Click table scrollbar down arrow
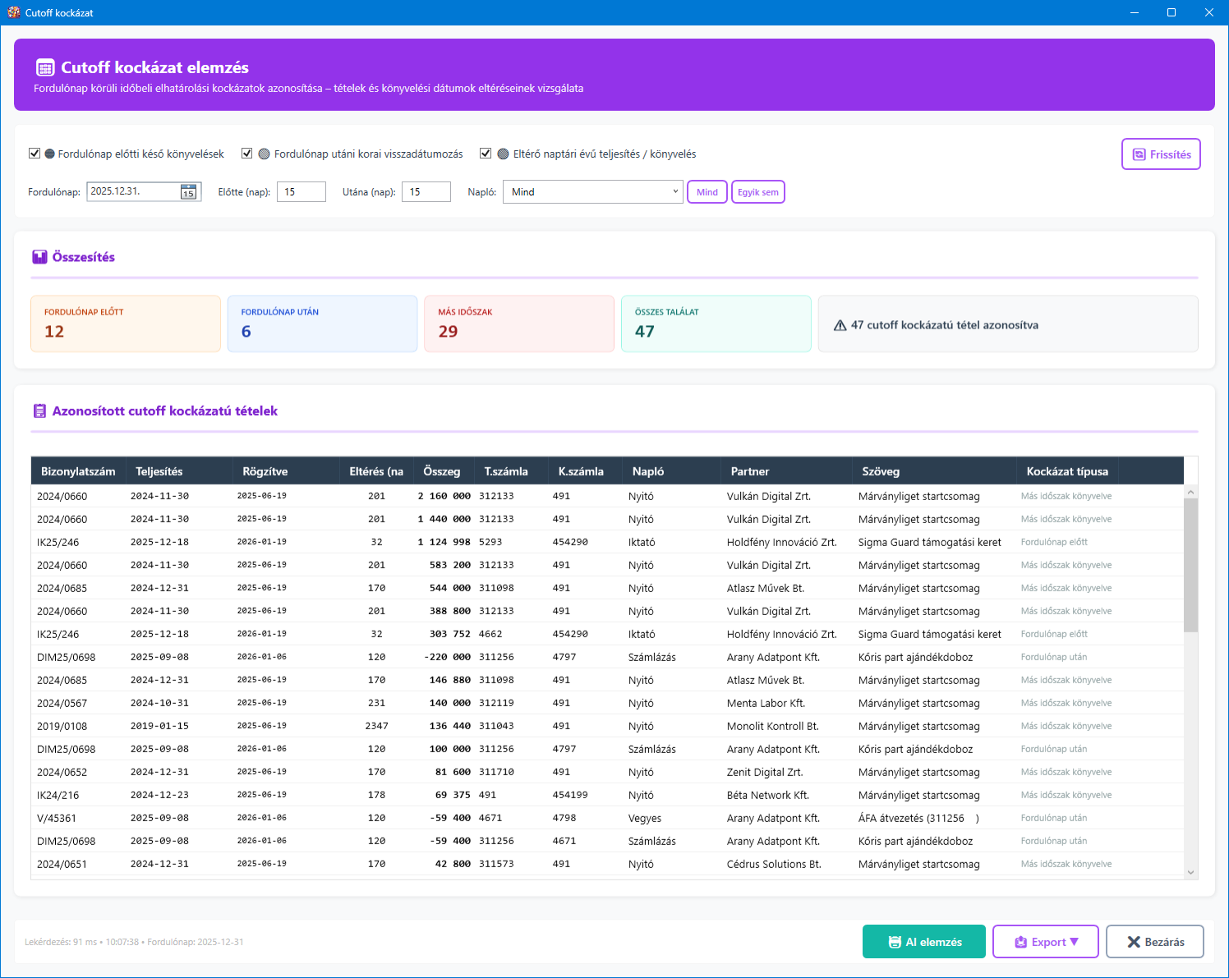1229x978 pixels. coord(1190,872)
